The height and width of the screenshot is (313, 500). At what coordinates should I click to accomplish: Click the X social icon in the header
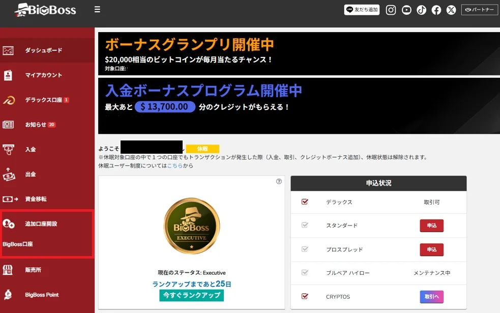(451, 10)
